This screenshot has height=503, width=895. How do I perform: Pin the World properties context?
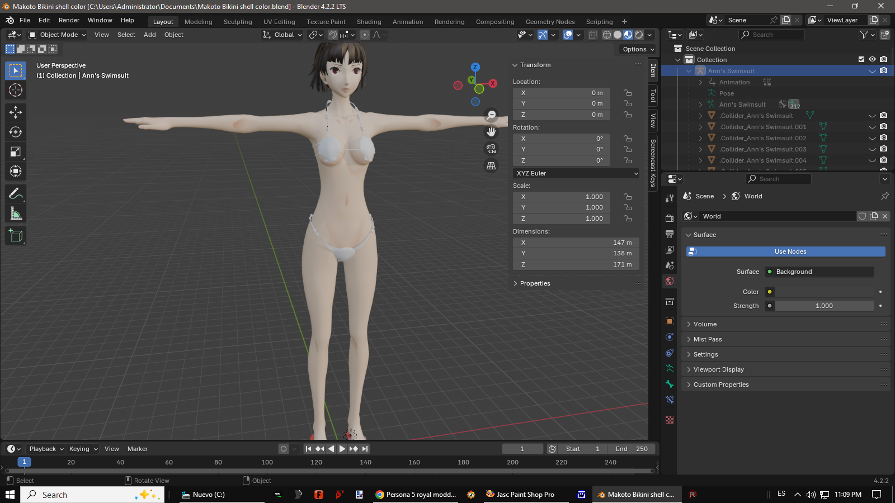[x=884, y=196]
